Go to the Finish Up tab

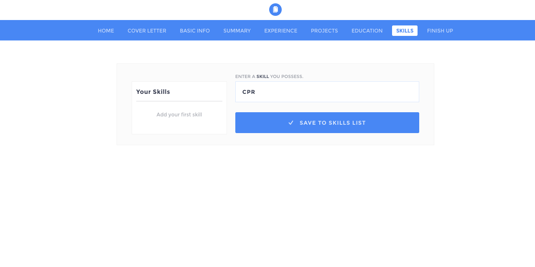coord(440,31)
